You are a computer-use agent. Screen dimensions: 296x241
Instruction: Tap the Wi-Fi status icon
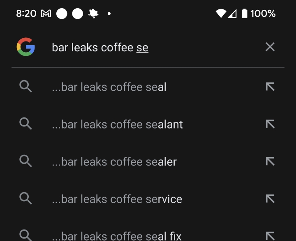pos(221,14)
